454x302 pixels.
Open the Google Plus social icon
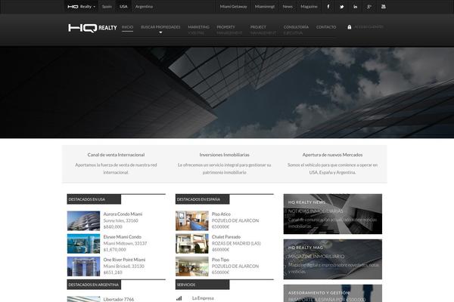click(369, 6)
